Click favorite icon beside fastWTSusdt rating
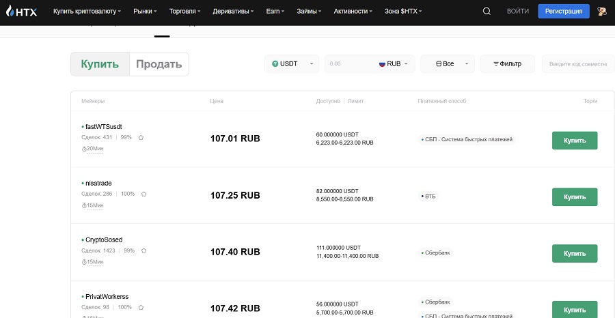615x318 pixels. 141,137
